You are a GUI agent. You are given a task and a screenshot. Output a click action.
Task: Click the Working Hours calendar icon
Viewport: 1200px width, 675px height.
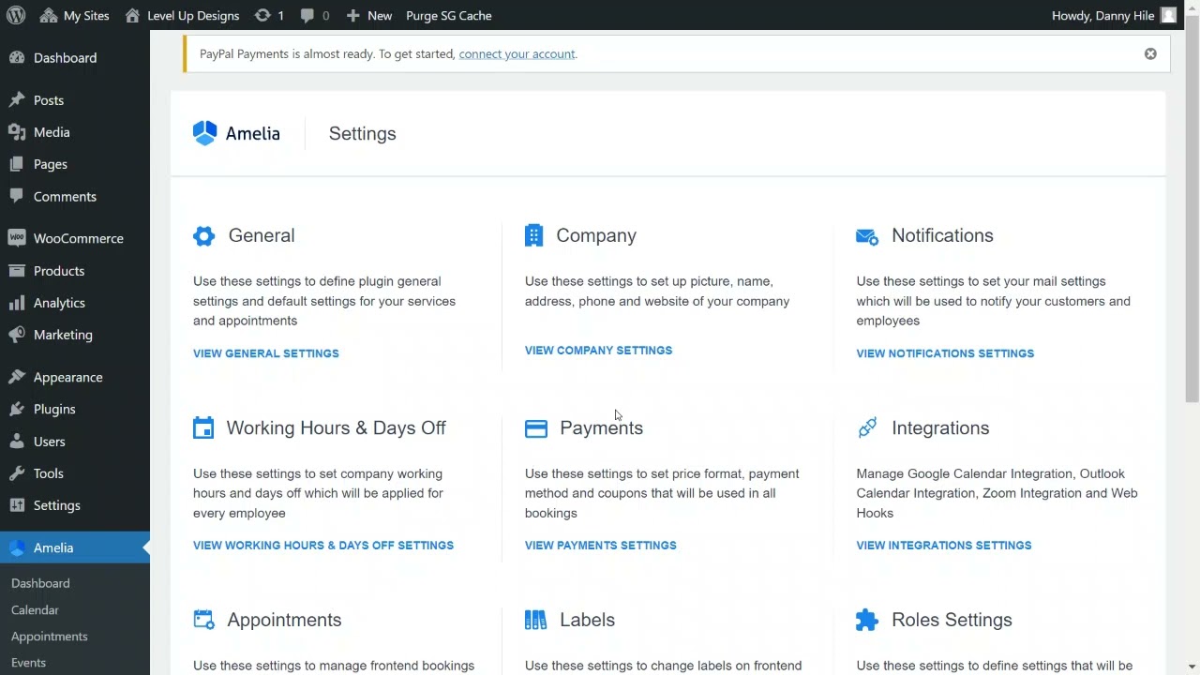click(203, 427)
